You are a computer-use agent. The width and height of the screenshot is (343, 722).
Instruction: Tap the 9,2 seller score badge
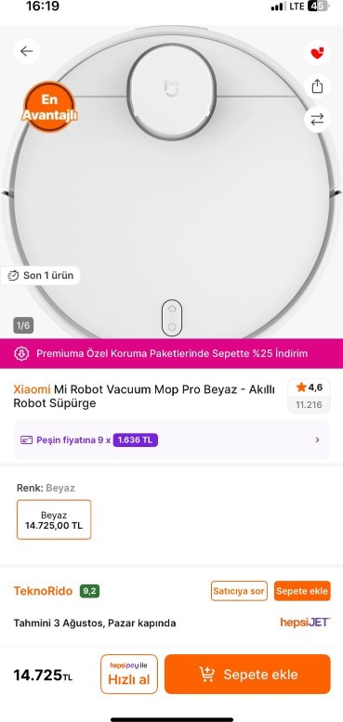pyautogui.click(x=90, y=591)
